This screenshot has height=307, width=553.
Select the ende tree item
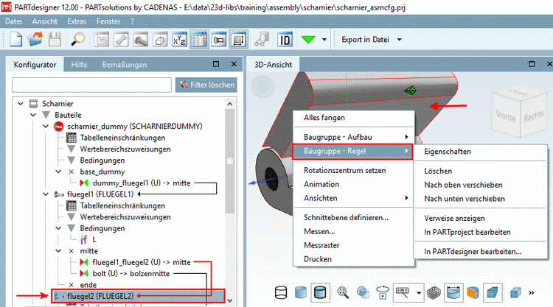pos(88,285)
